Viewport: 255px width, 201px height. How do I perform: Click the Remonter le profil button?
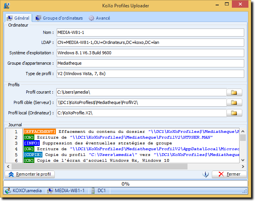[30, 174]
